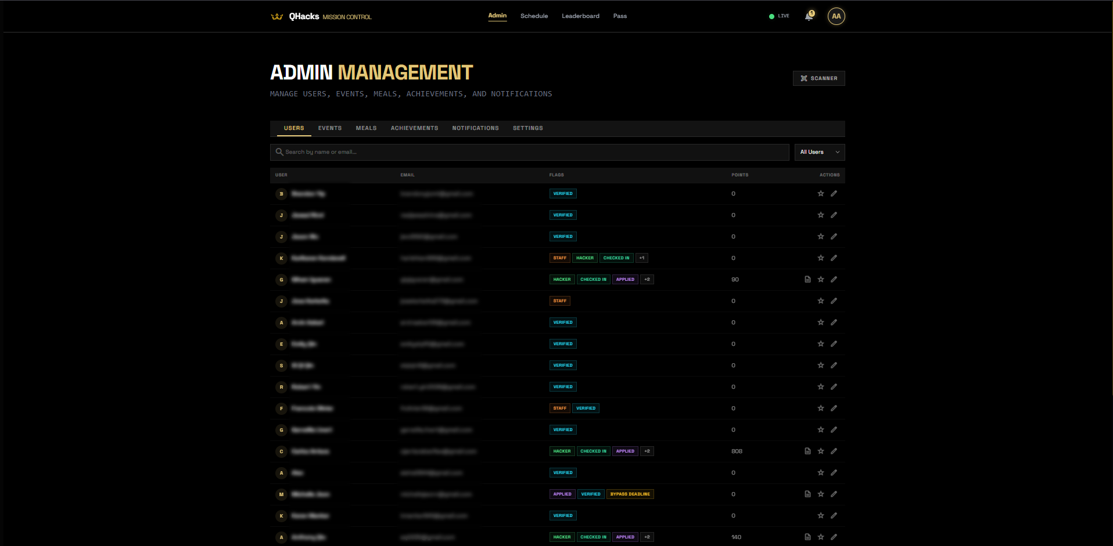Switch to the Achievements tab
This screenshot has height=546, width=1113.
414,128
